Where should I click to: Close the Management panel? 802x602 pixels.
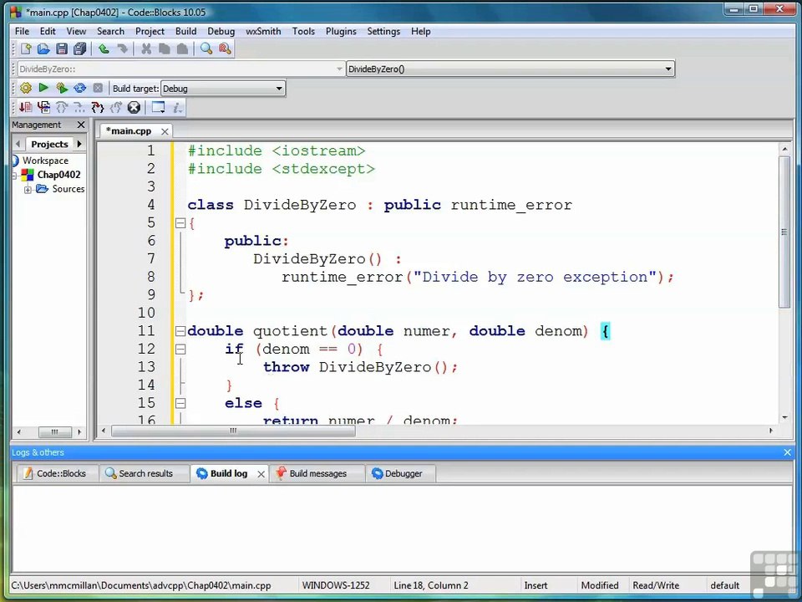tap(81, 125)
